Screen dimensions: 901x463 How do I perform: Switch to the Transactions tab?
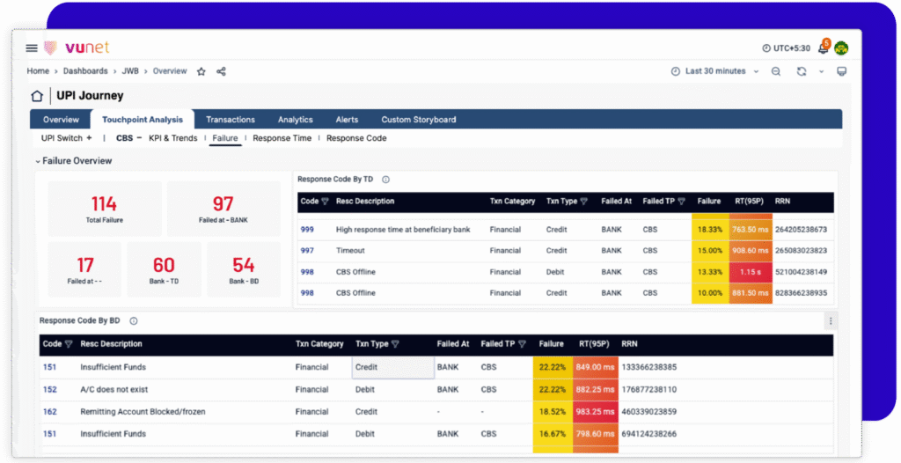[x=230, y=120]
